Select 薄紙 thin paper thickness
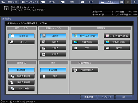138x103 pixels. pos(53,76)
